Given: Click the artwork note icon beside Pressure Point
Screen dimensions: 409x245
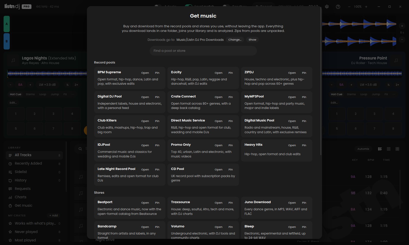Looking at the screenshot, I should click(396, 60).
